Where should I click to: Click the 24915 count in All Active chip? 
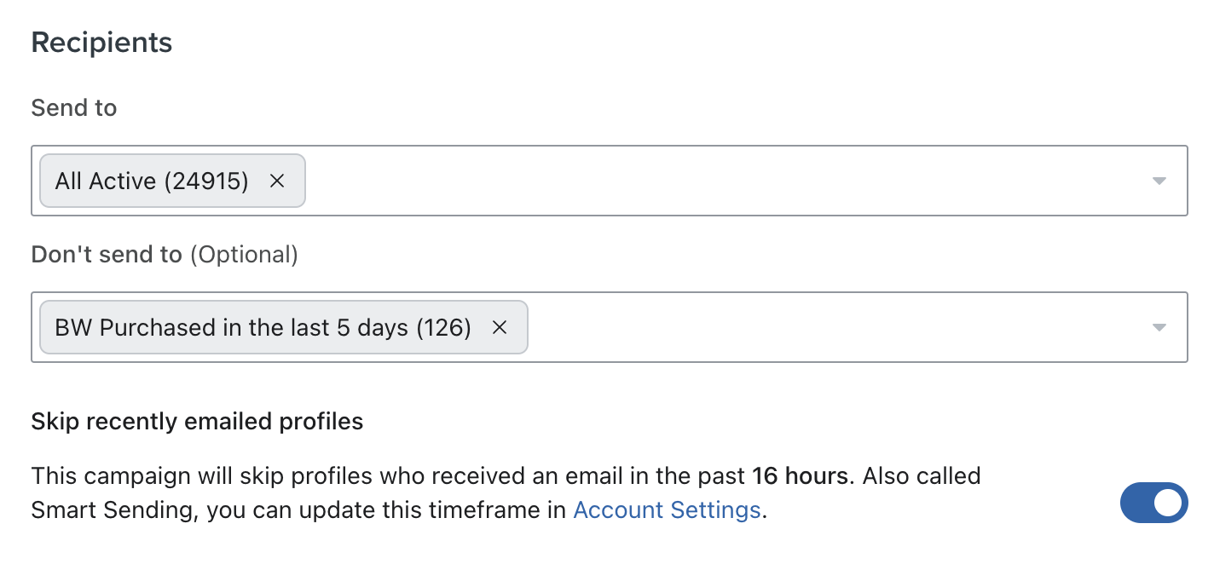205,181
